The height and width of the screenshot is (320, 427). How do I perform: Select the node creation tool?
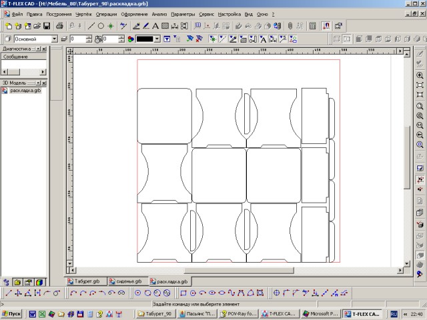click(x=110, y=26)
